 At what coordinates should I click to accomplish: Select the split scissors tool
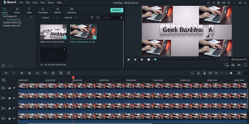click(x=29, y=73)
